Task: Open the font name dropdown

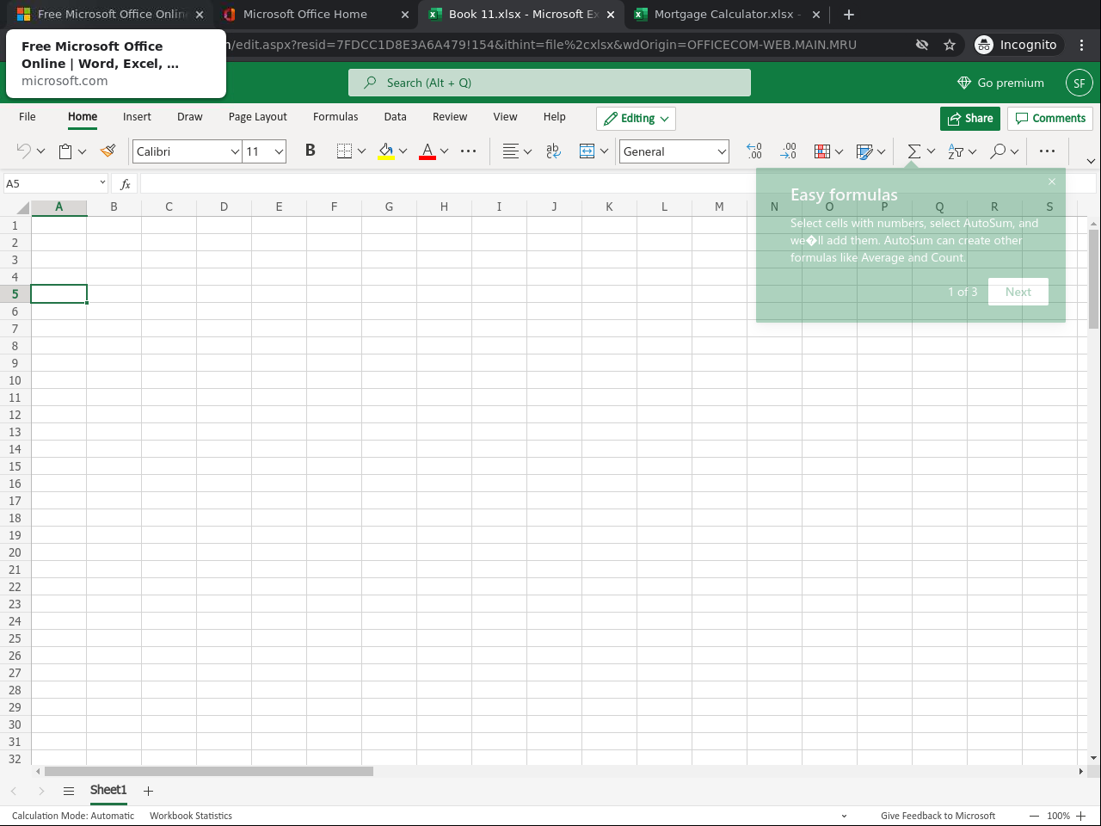Action: 235,151
